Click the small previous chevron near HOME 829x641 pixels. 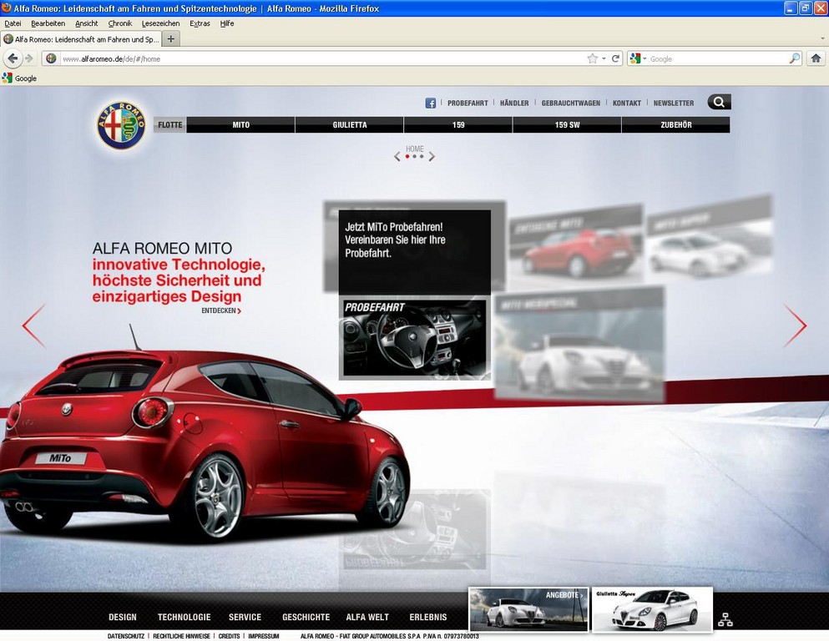click(x=397, y=156)
